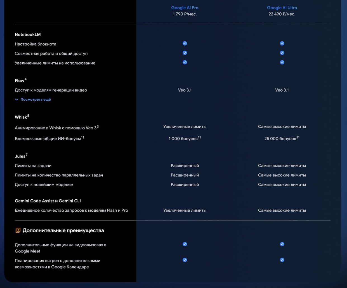Click 'Самые высокие лимиты' in newest models row
This screenshot has height=288, width=347.
tap(282, 185)
